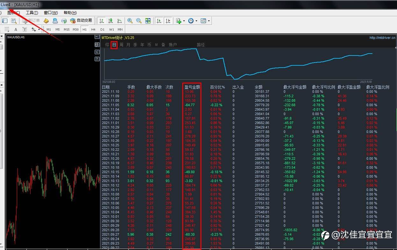Select the H4 timeframe

[x=93, y=29]
